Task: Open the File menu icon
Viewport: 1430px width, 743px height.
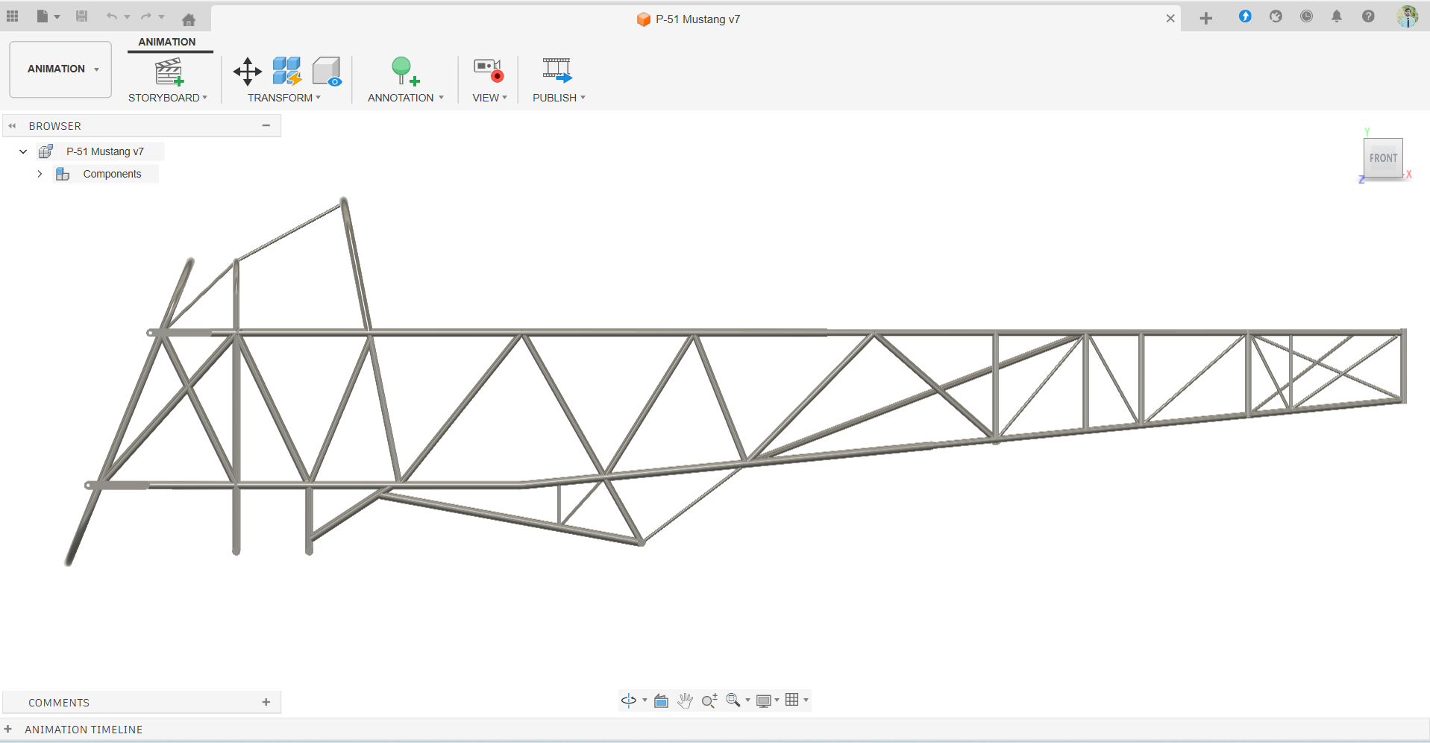Action: tap(43, 16)
